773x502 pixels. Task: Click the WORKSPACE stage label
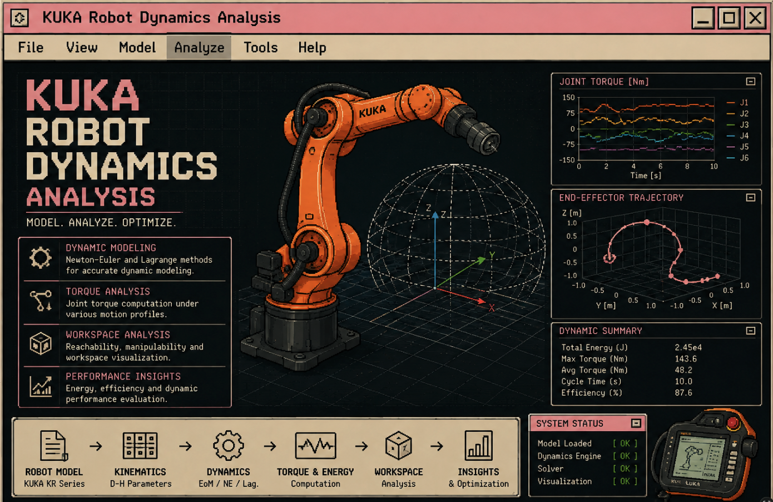(x=399, y=472)
